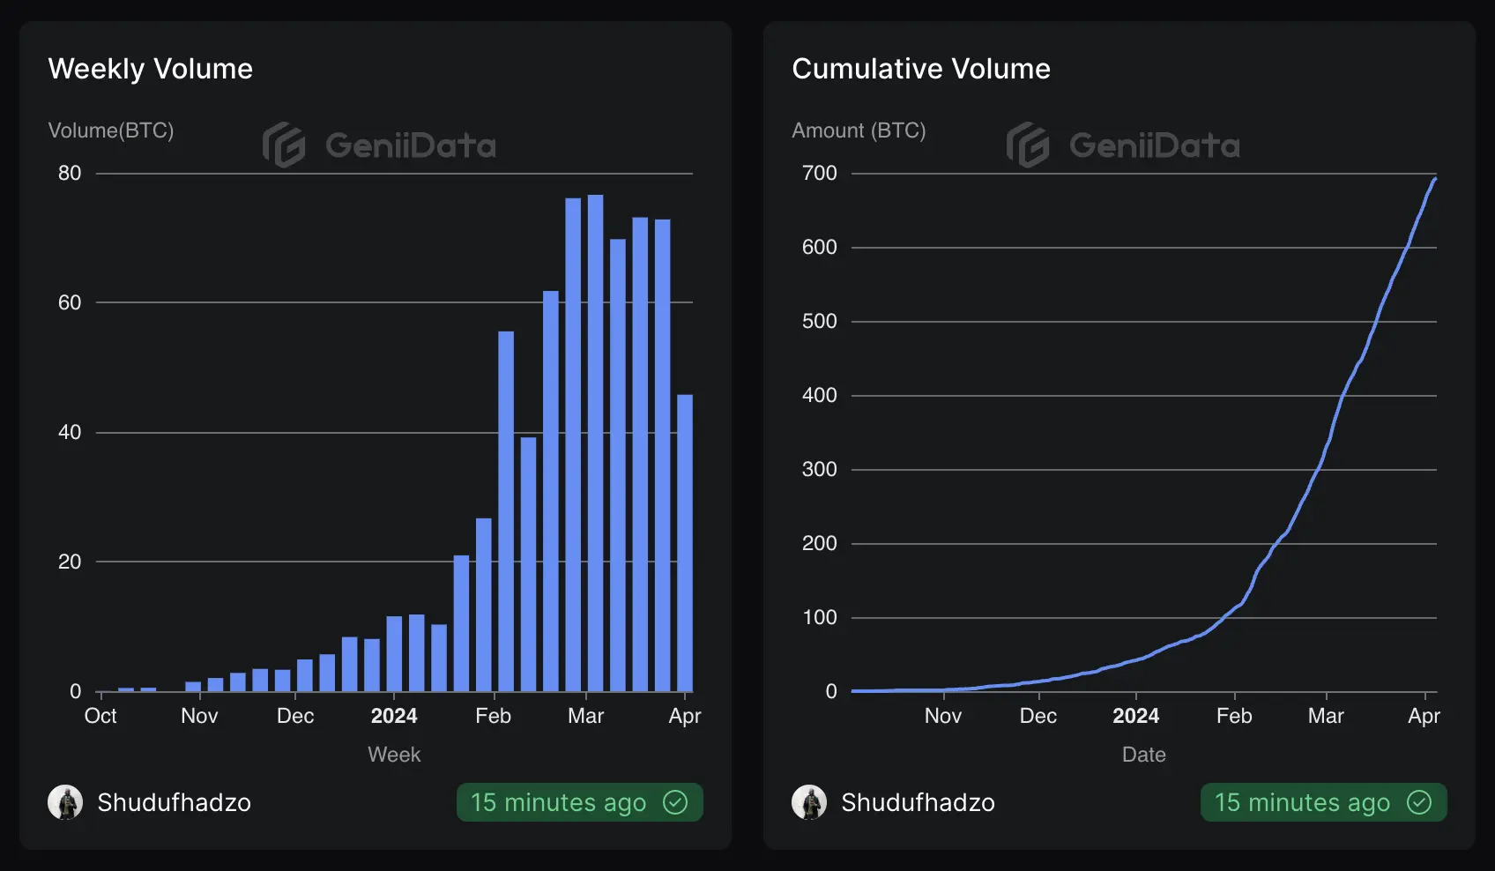Click the Mar label on Weekly Volume axis
The width and height of the screenshot is (1495, 871).
(x=586, y=716)
